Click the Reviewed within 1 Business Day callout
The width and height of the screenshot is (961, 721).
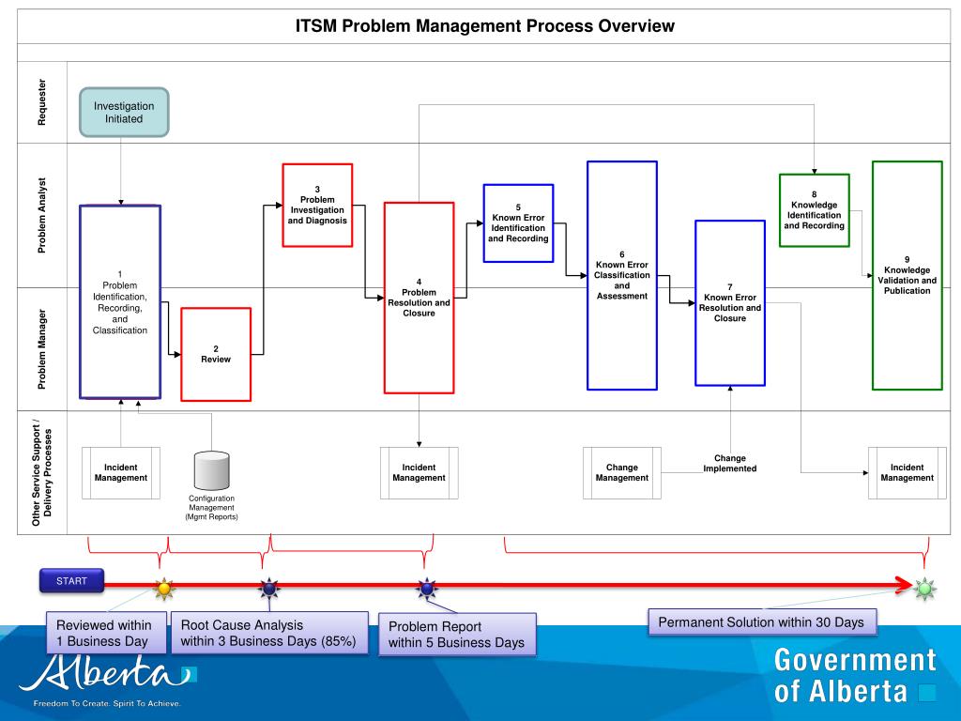(106, 633)
